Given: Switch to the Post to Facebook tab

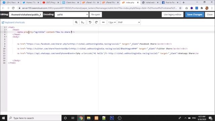Looking at the screenshot, I should tap(170, 2).
